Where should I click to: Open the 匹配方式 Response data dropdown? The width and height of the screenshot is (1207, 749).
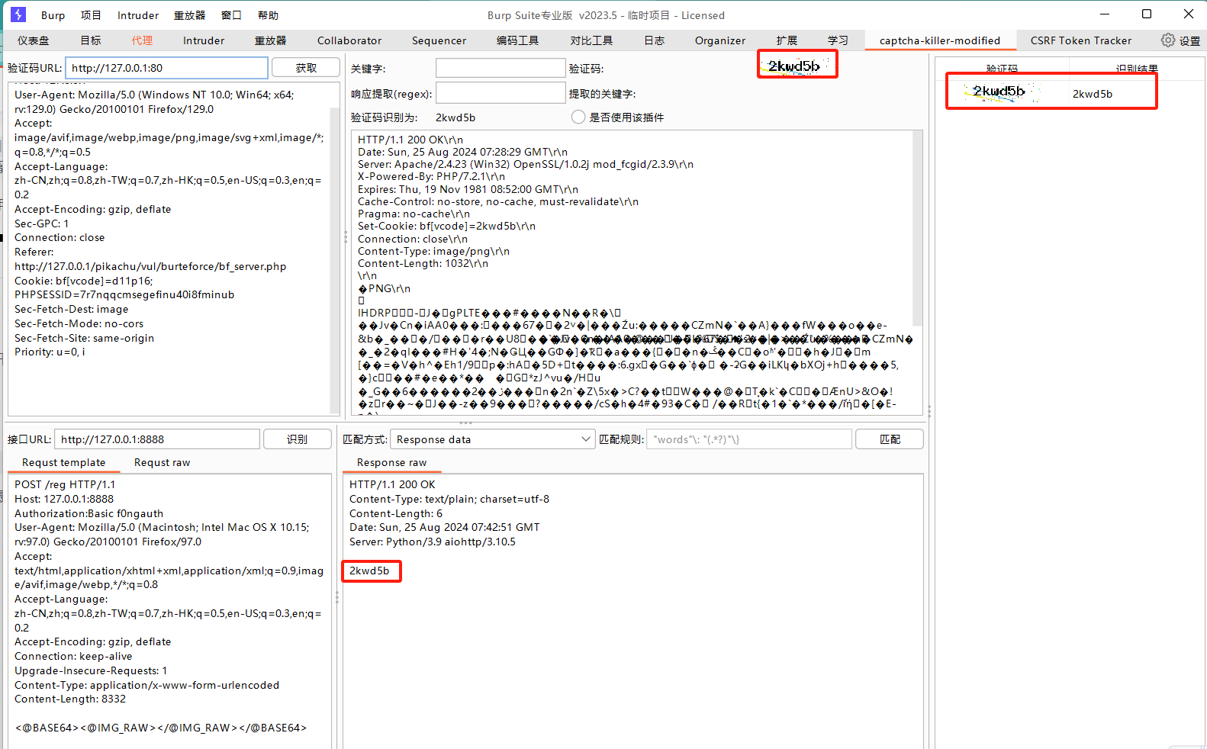click(492, 439)
